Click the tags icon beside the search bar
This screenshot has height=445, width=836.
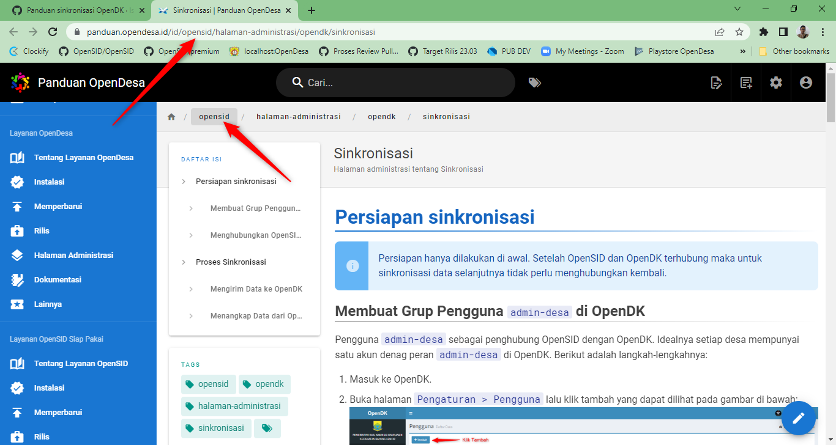coord(534,82)
